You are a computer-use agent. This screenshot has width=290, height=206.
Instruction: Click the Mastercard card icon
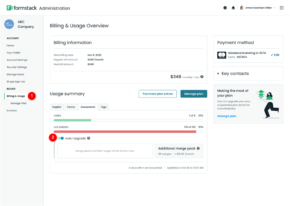coord(222,55)
